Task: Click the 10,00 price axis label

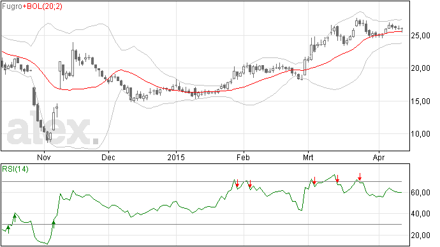Action: (x=420, y=134)
